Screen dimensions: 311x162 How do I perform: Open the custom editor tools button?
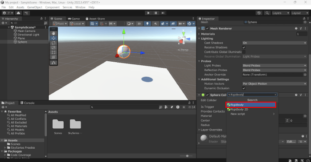53,63
